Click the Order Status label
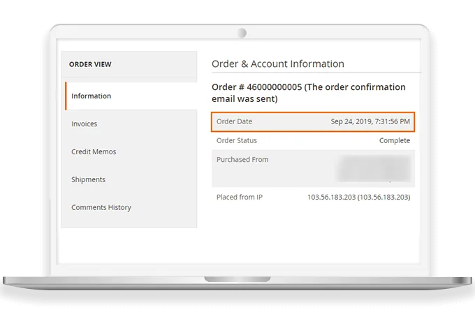Image resolution: width=475 pixels, height=314 pixels. point(237,140)
